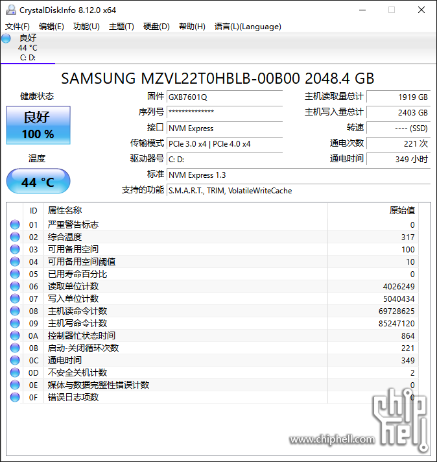Open the 帮助(H) menu
Image resolution: width=437 pixels, height=462 pixels.
pos(192,27)
